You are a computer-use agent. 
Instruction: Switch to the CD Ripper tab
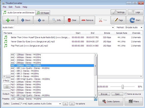tap(43, 13)
